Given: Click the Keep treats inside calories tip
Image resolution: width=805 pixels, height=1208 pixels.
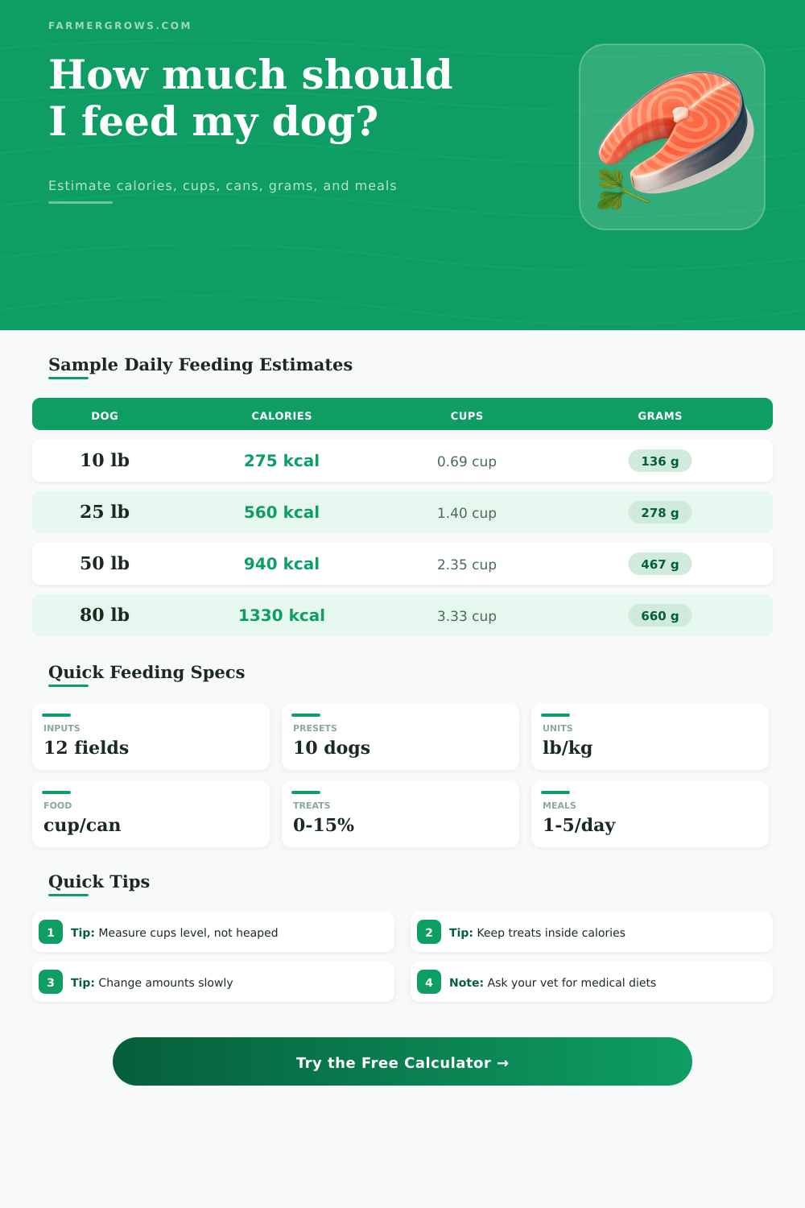Looking at the screenshot, I should click(x=592, y=932).
